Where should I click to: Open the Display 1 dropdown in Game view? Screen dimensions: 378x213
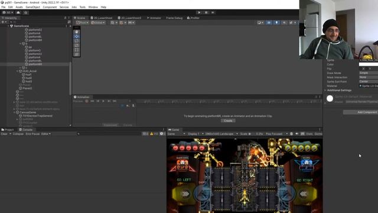pos(195,134)
